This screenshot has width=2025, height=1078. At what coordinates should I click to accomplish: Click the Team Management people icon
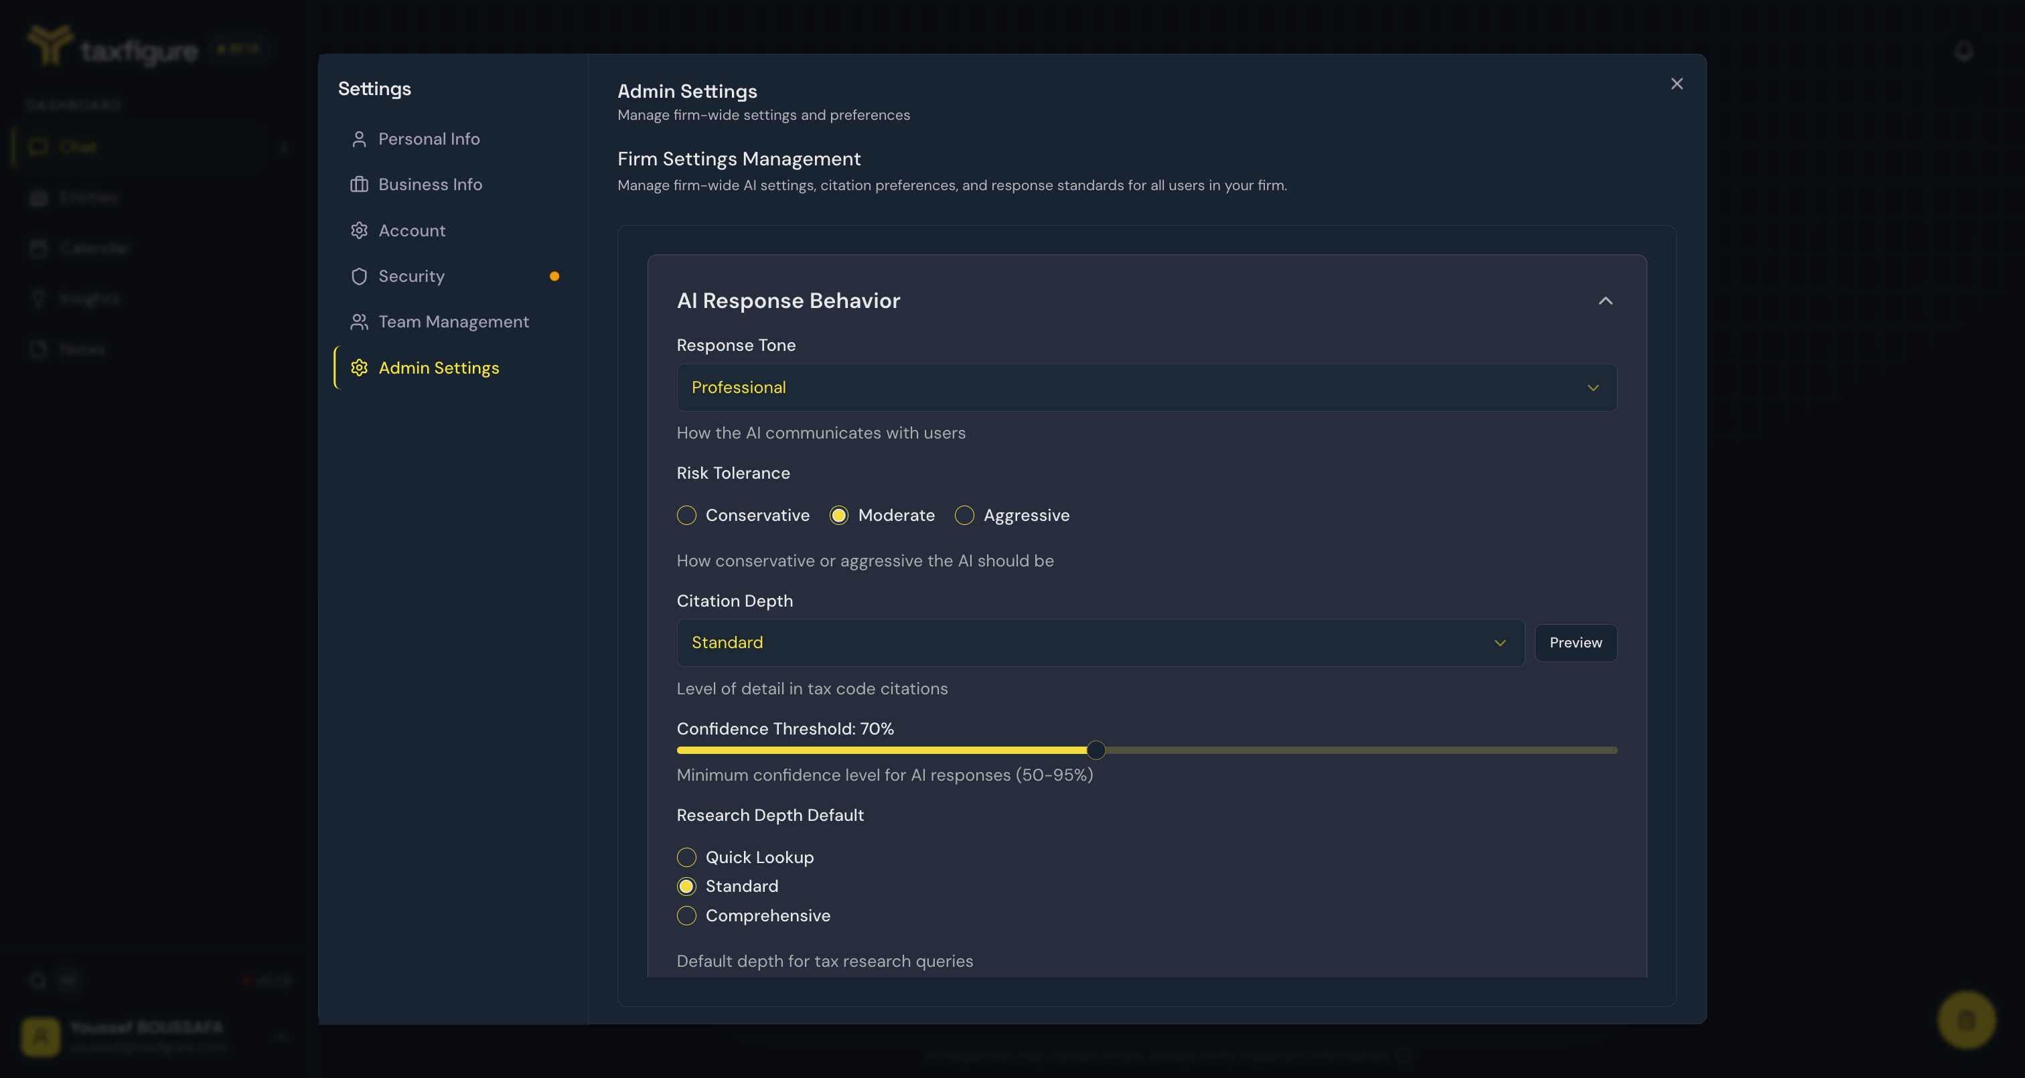tap(359, 321)
